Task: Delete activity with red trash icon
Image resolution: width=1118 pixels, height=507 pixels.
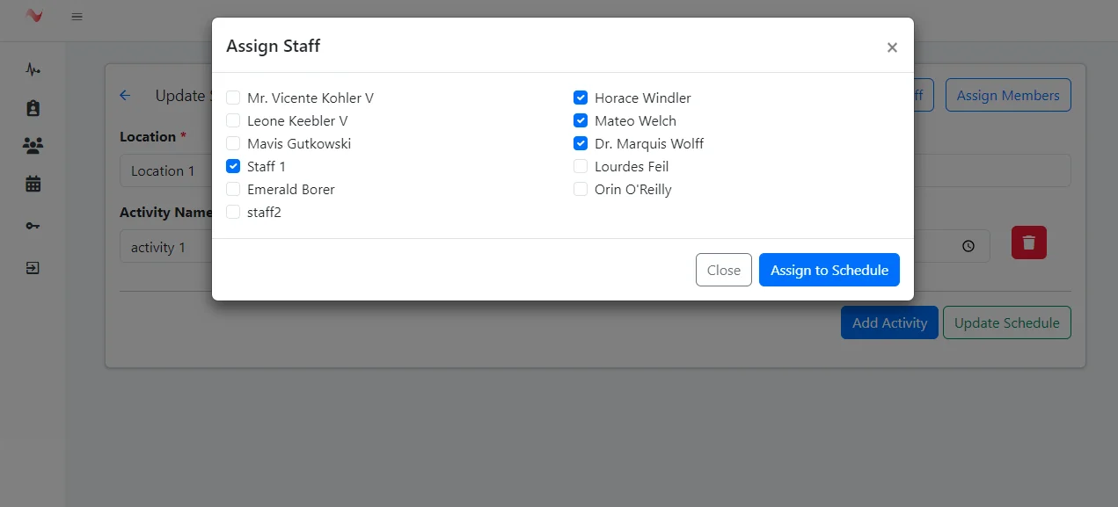Action: coord(1028,243)
